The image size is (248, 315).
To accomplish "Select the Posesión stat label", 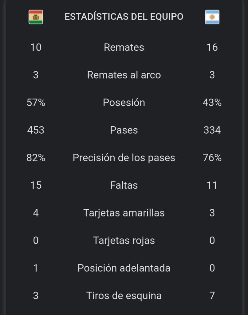I will [x=124, y=103].
